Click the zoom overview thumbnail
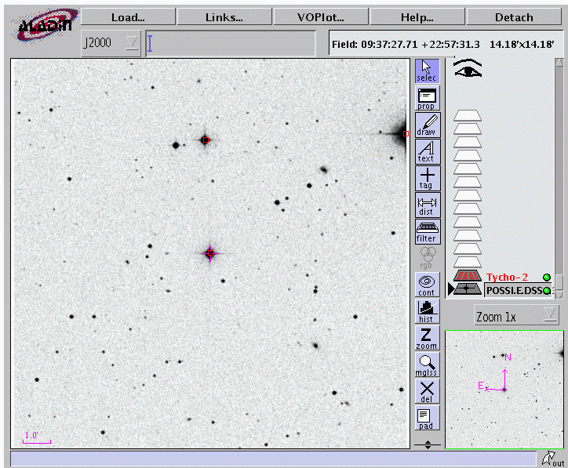This screenshot has height=468, width=568. point(504,390)
